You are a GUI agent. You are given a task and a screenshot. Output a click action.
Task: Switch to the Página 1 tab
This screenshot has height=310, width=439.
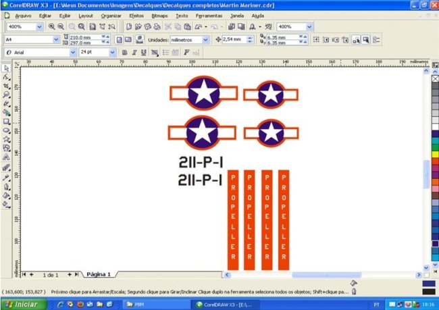click(x=99, y=275)
